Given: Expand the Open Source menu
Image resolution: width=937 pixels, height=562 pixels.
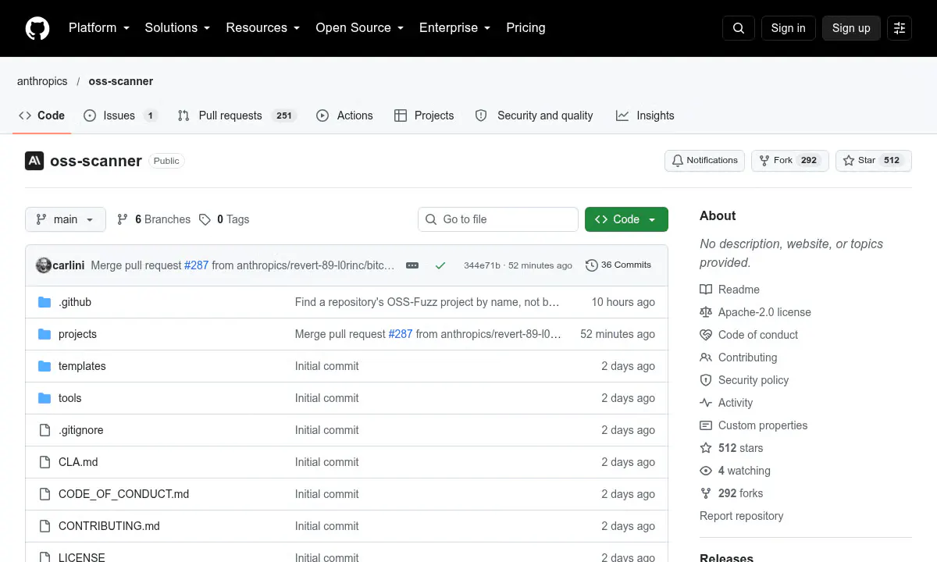Looking at the screenshot, I should click(360, 28).
